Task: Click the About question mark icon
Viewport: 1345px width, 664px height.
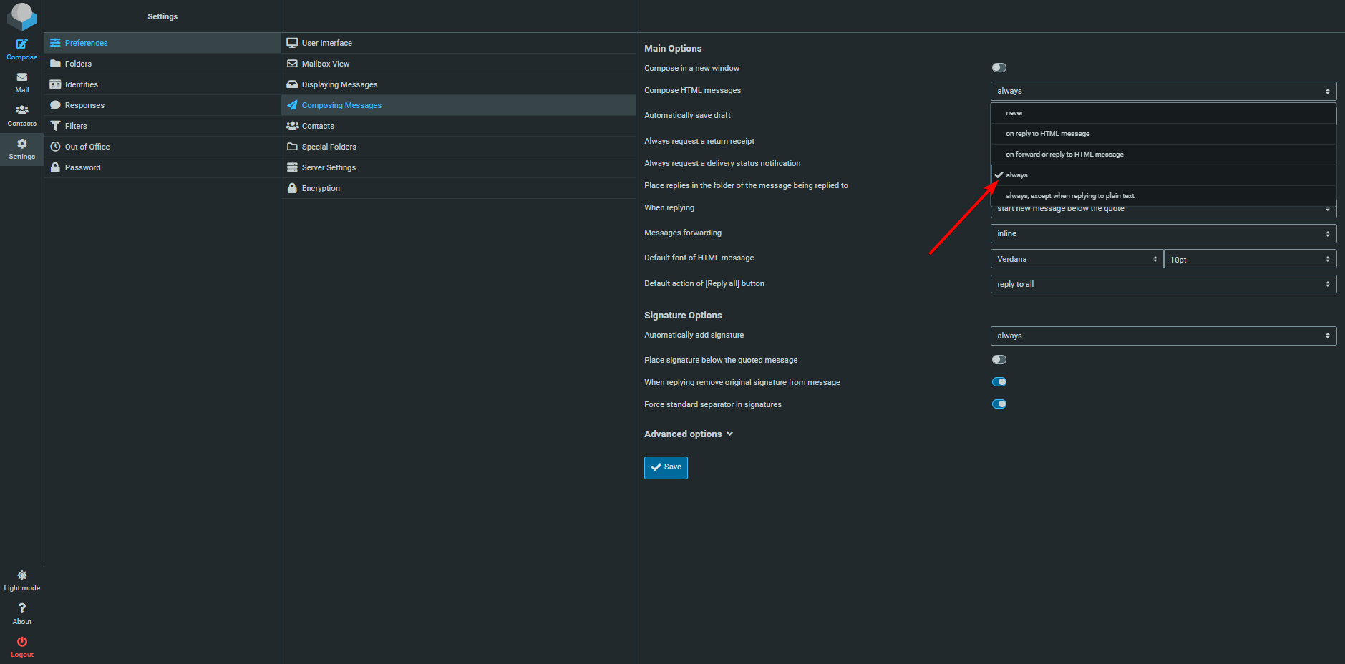Action: tap(22, 609)
